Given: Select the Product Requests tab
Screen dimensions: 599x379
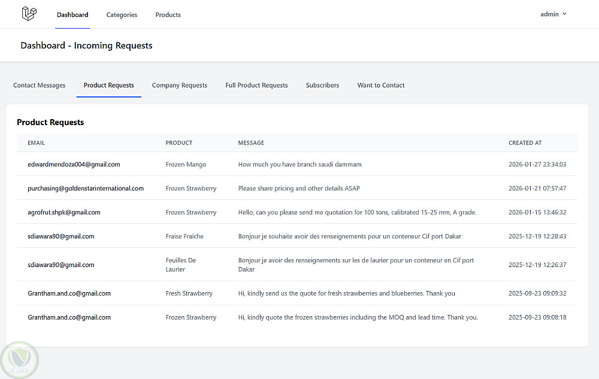Looking at the screenshot, I should 109,86.
